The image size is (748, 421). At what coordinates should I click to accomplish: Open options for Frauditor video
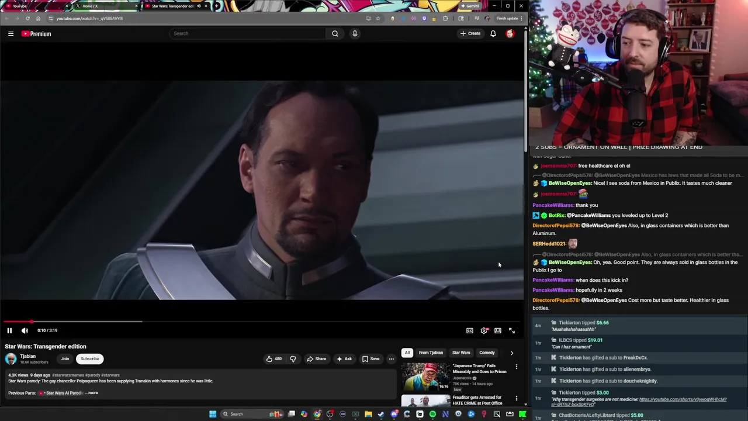point(516,398)
